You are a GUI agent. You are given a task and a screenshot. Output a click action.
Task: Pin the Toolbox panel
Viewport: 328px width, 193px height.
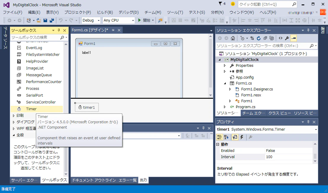click(x=59, y=30)
